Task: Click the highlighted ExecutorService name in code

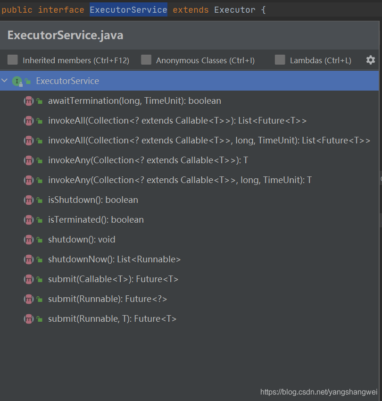Action: click(128, 9)
